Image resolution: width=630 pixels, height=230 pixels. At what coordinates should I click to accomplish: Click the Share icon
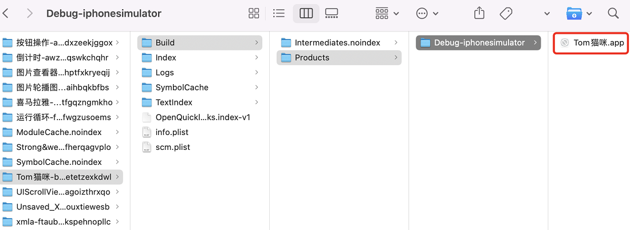[x=479, y=14]
